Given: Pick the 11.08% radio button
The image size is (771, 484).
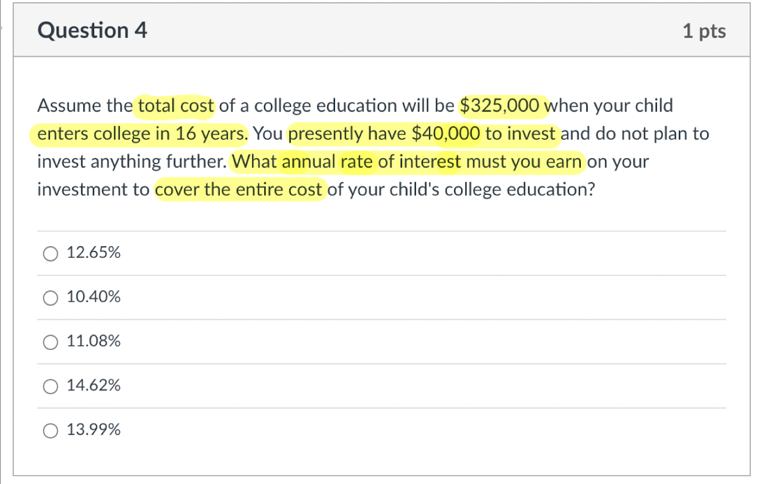Looking at the screenshot, I should click(51, 342).
